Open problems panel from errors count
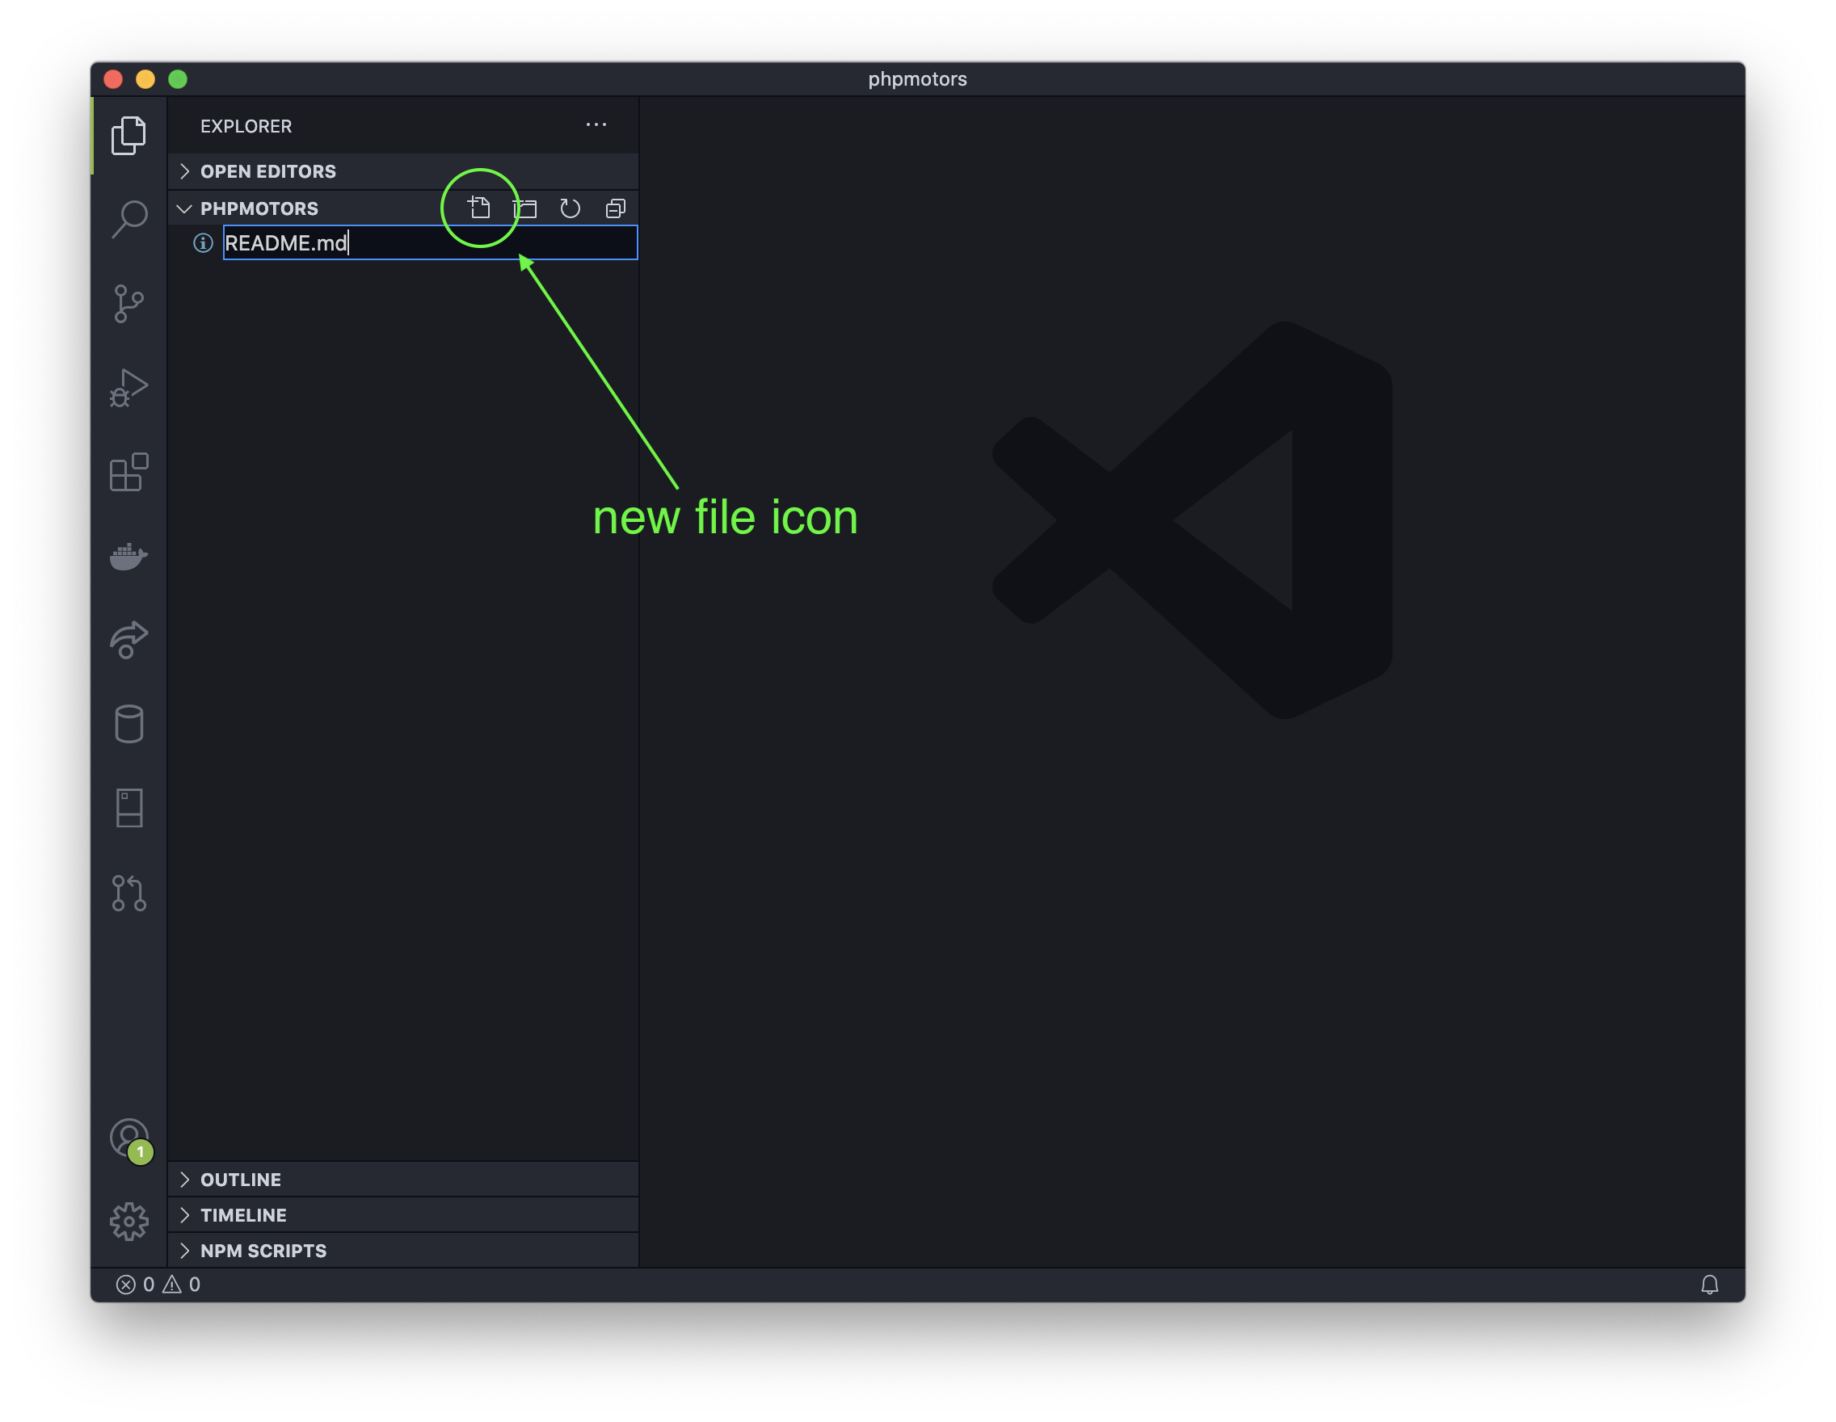 [135, 1284]
